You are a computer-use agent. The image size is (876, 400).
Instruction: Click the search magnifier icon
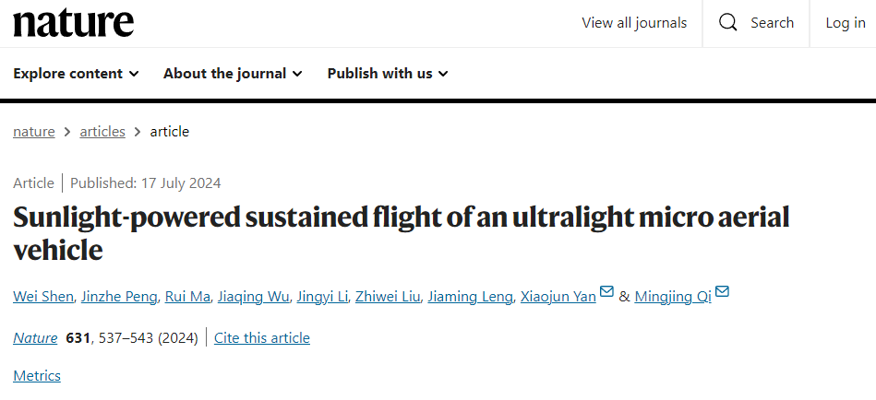click(728, 23)
